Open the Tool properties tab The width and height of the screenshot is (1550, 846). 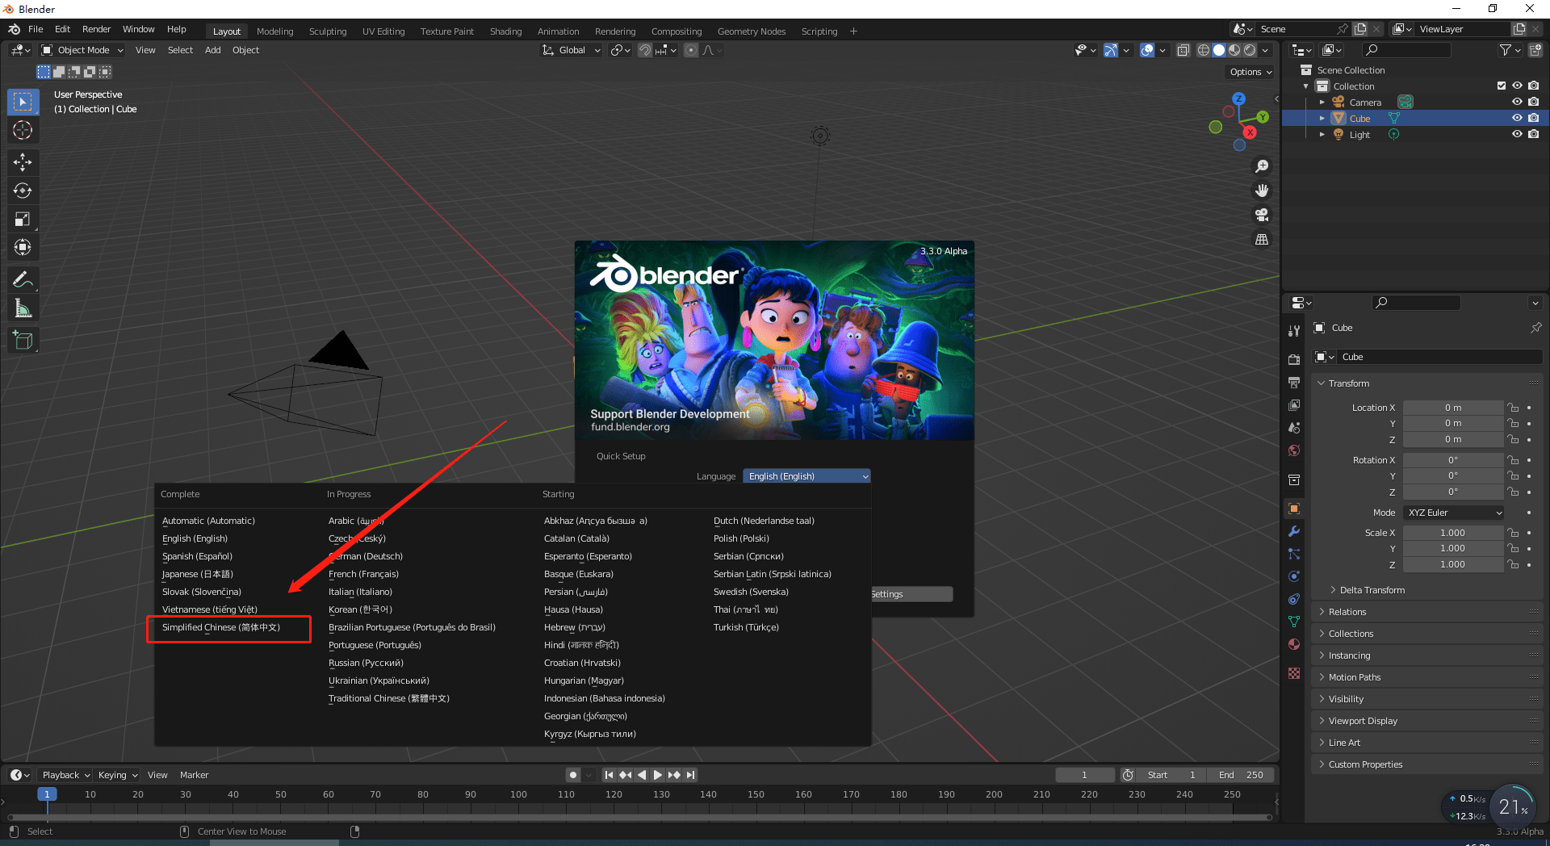(x=1294, y=330)
